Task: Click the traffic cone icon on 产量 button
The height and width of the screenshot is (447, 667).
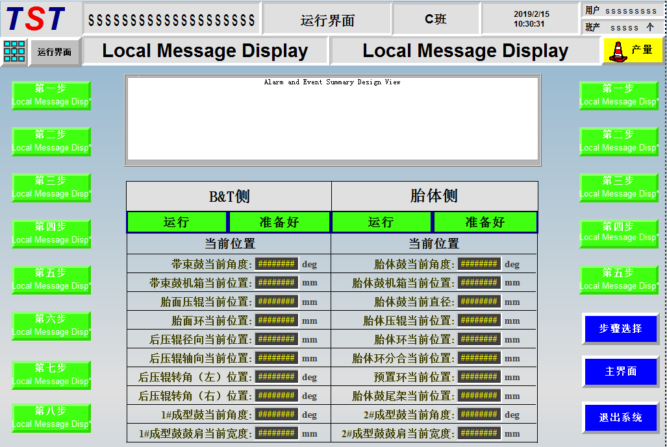Action: 616,51
